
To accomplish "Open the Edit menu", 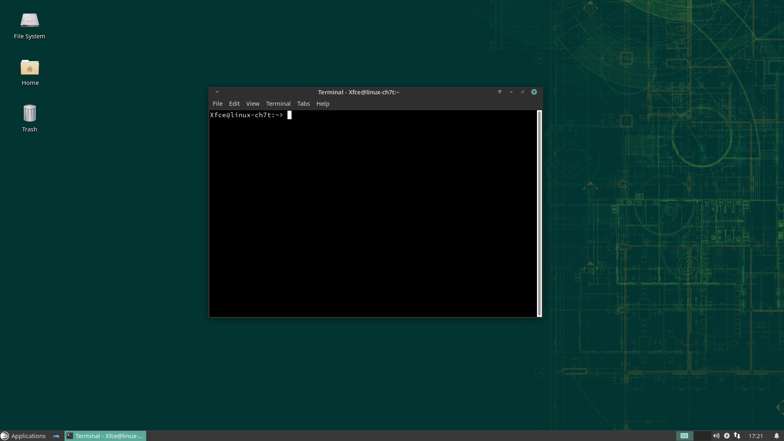I will pos(234,104).
